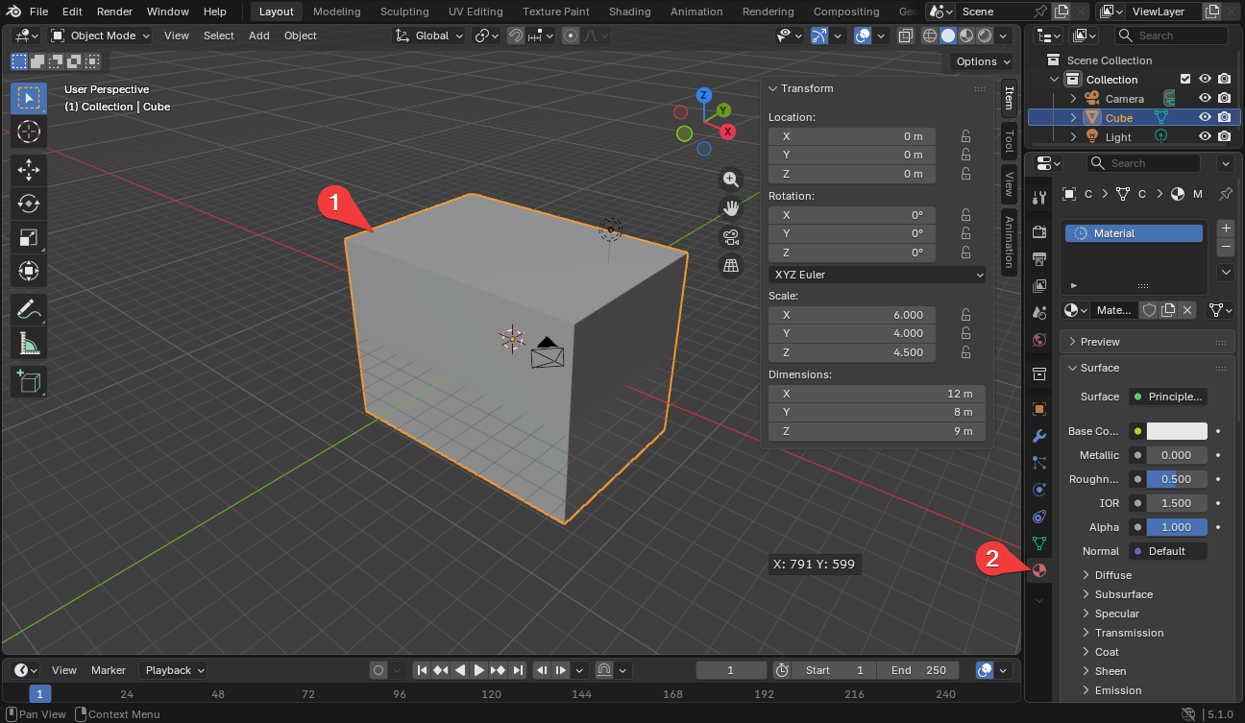Uncheck Collection exclude from view layer checkbox
The image size is (1245, 723).
click(1185, 79)
